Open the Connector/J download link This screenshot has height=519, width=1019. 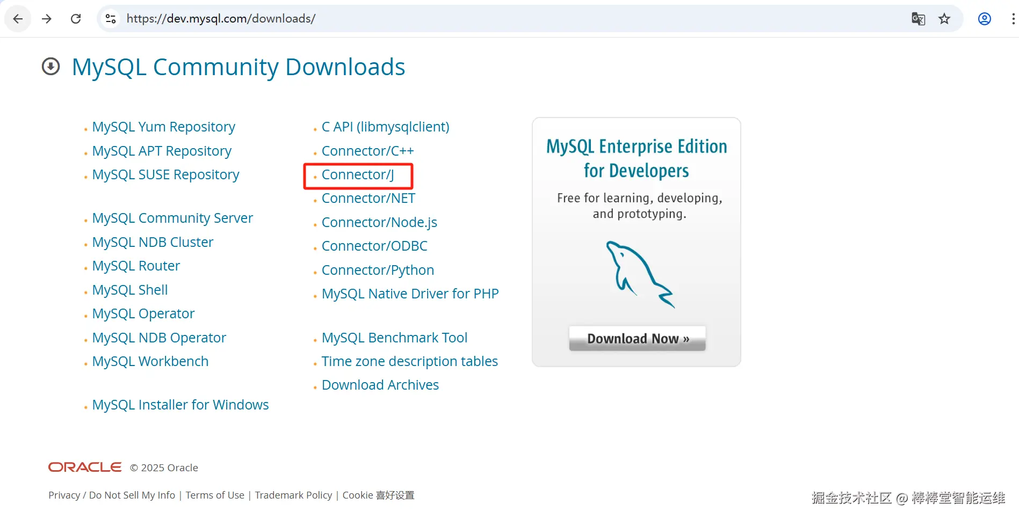click(358, 175)
